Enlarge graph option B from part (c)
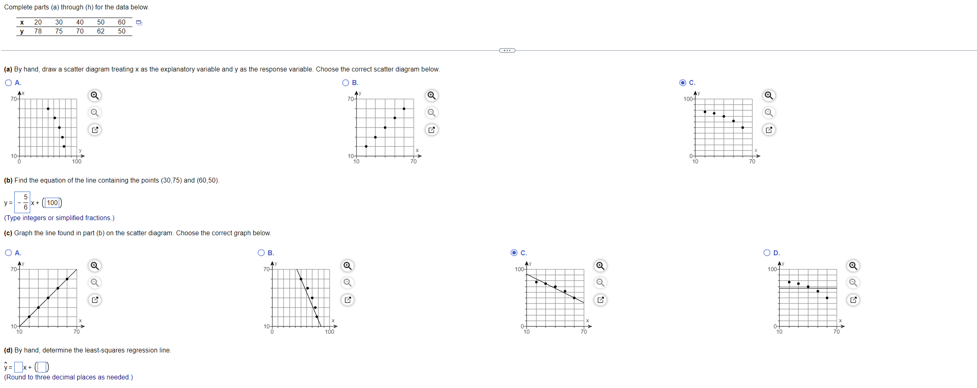The height and width of the screenshot is (388, 977). 347,300
